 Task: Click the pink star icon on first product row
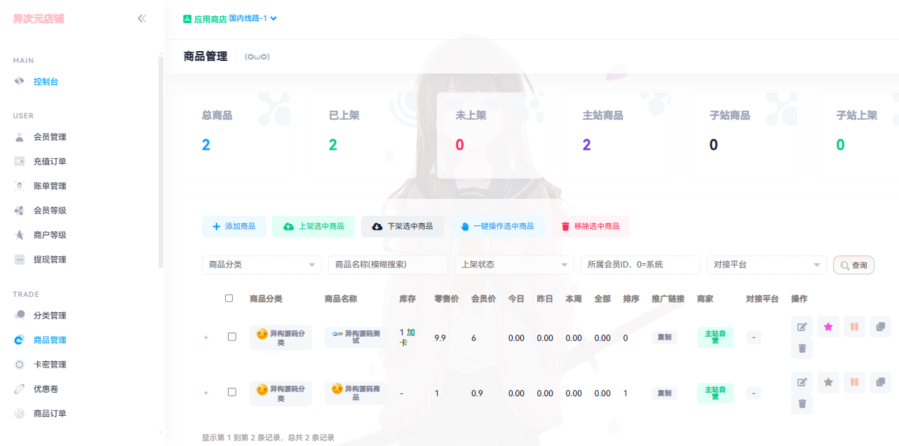click(827, 326)
